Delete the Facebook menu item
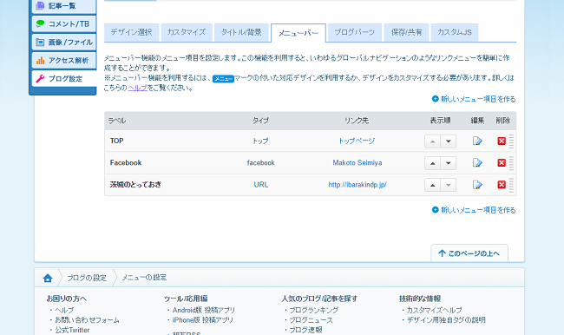Image resolution: width=564 pixels, height=335 pixels. tap(502, 163)
